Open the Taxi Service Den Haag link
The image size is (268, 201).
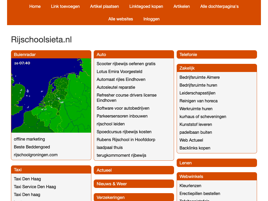coord(35,187)
